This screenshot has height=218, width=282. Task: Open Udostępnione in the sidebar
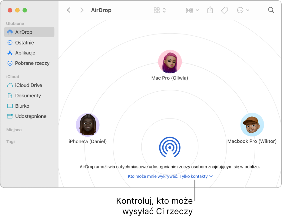(29, 116)
